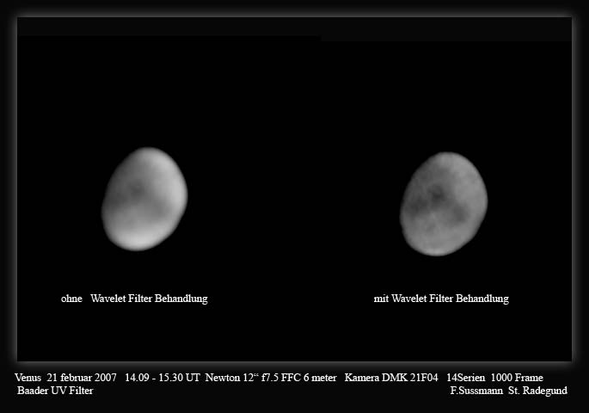Click the word 'mit' in right caption
Image resolution: width=589 pixels, height=413 pixels.
(381, 299)
